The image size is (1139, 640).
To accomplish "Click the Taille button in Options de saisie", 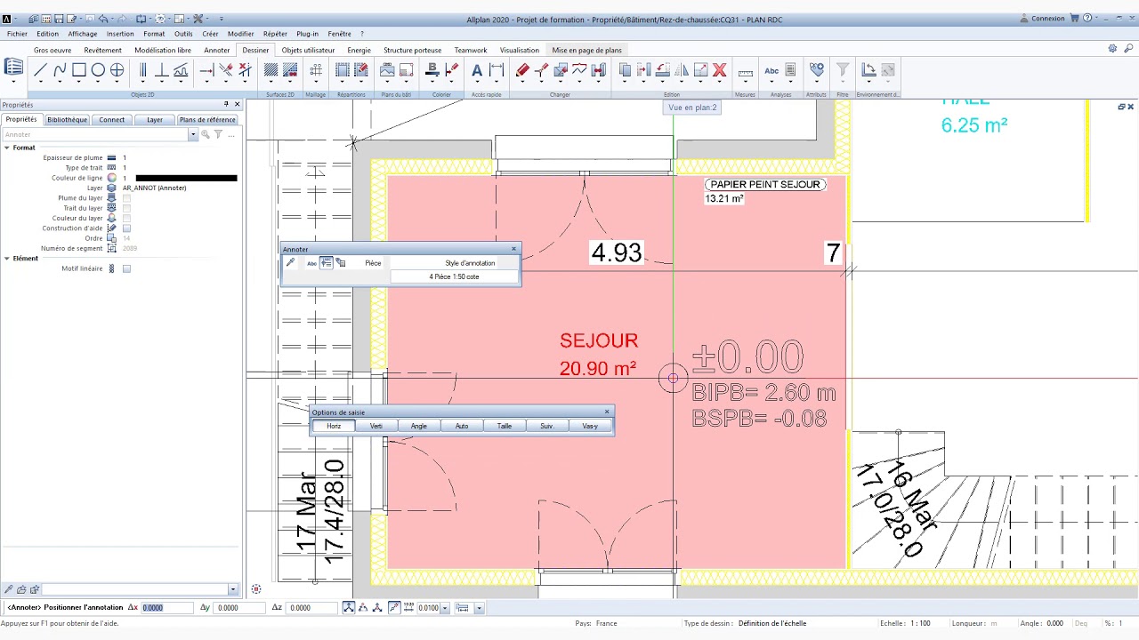I will coord(505,426).
